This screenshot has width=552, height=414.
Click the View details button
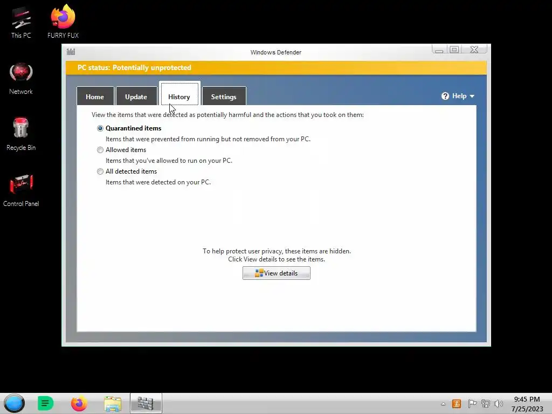coord(277,273)
